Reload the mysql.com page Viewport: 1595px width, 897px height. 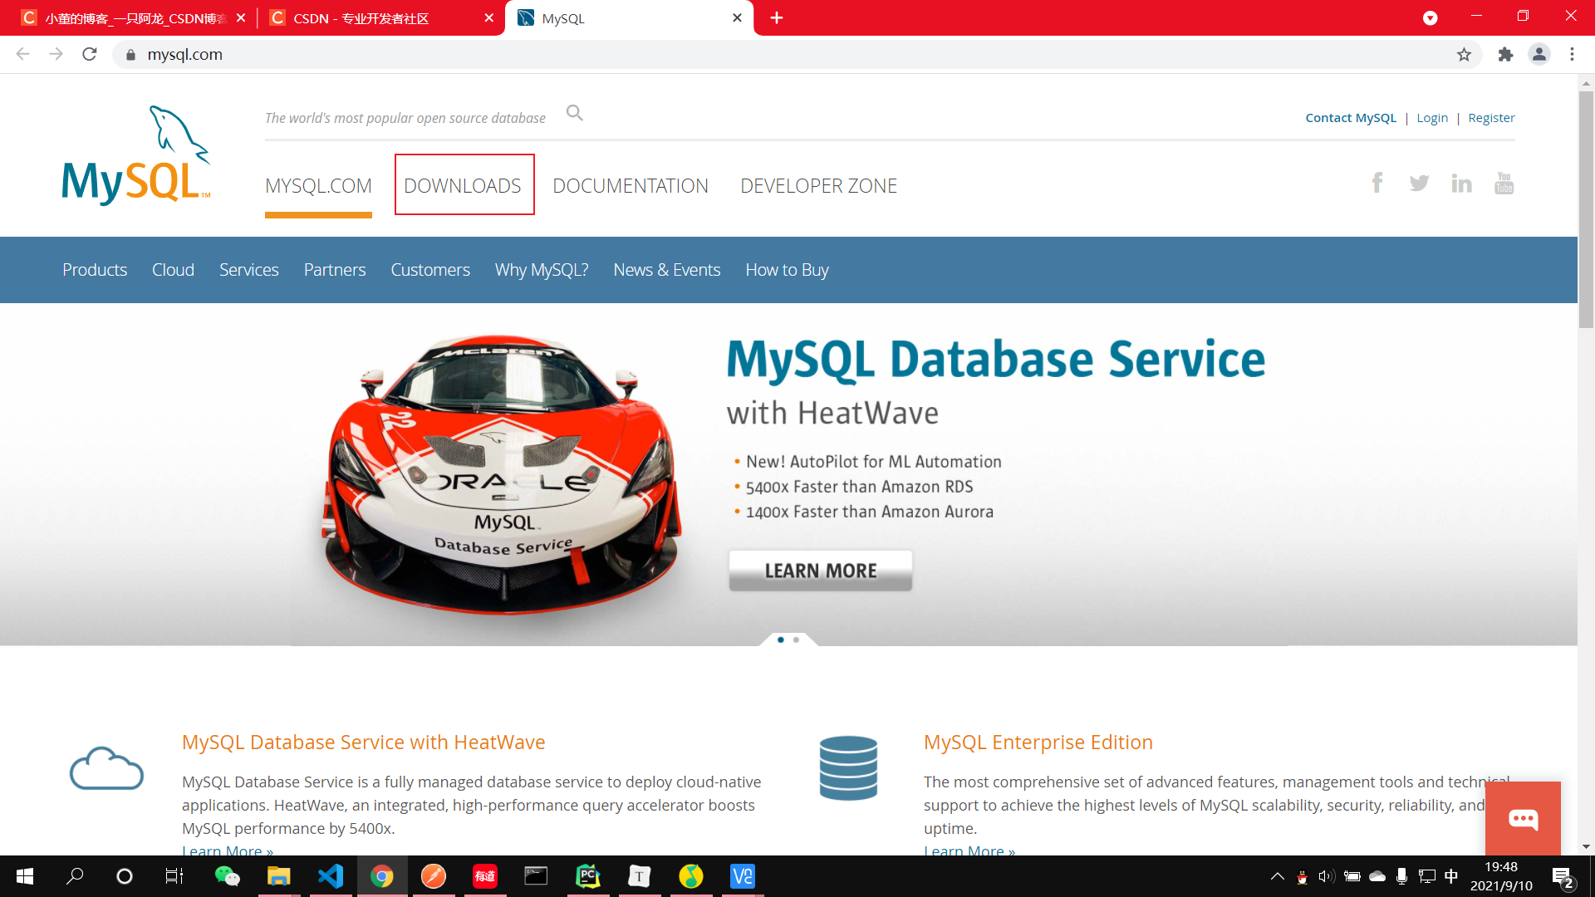pyautogui.click(x=90, y=55)
